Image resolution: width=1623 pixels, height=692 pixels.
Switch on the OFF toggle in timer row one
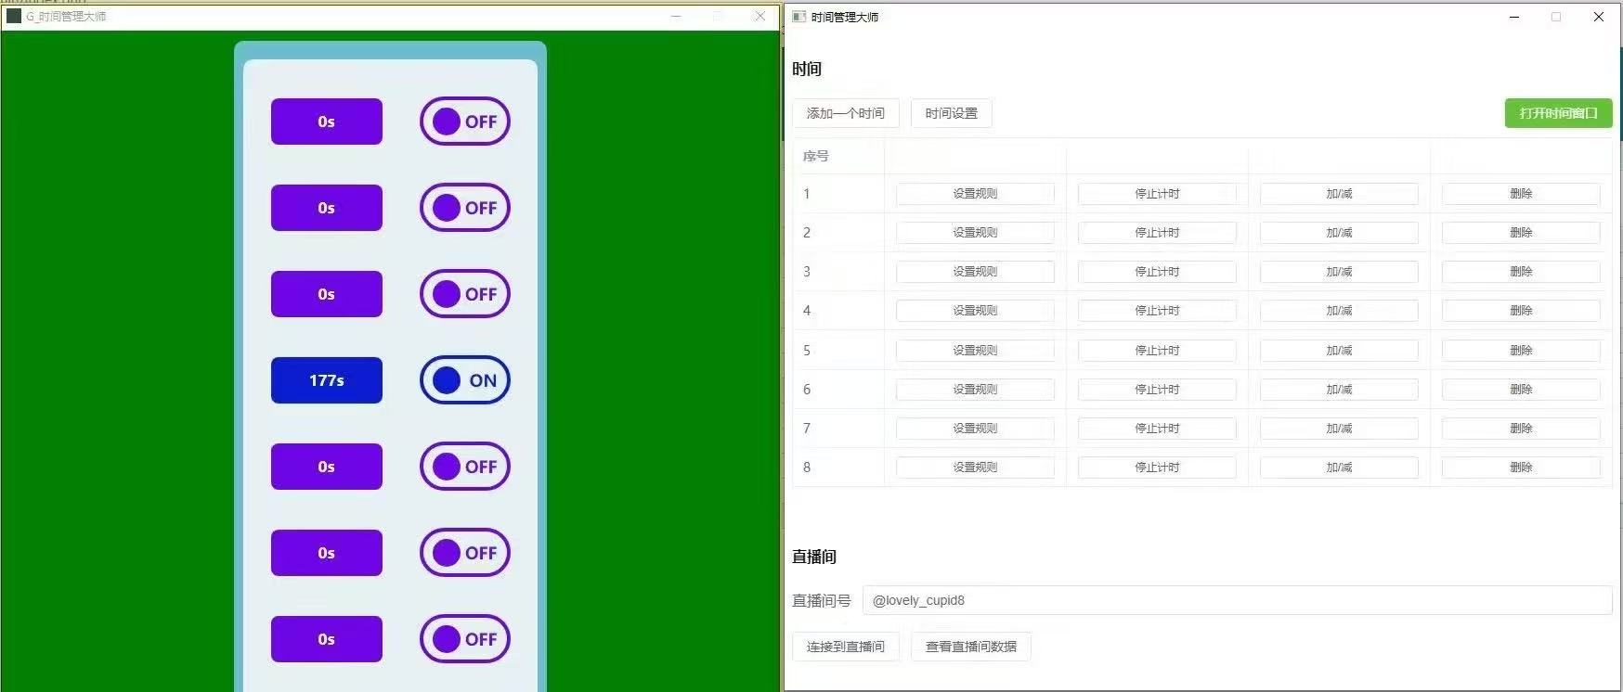pyautogui.click(x=465, y=122)
